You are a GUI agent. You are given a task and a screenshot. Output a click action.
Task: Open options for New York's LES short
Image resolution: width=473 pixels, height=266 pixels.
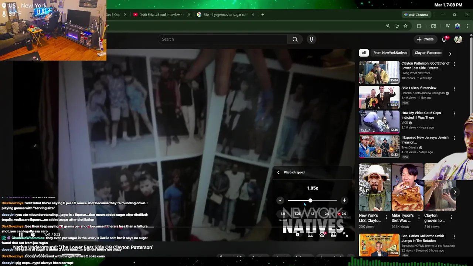(386, 217)
